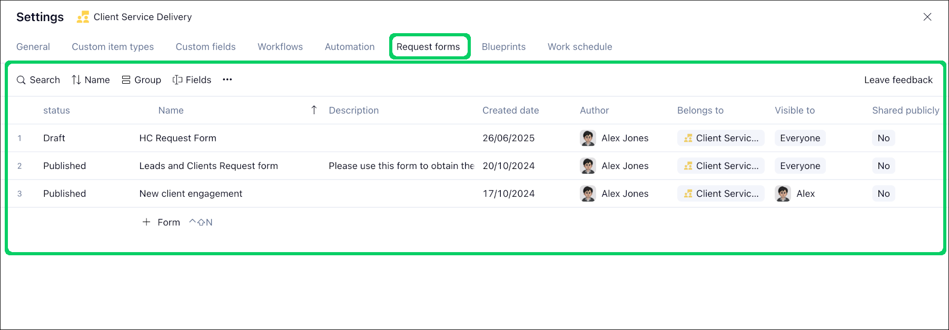Screen dimensions: 949x330
Task: Switch to the Workflows tab
Action: tap(280, 46)
